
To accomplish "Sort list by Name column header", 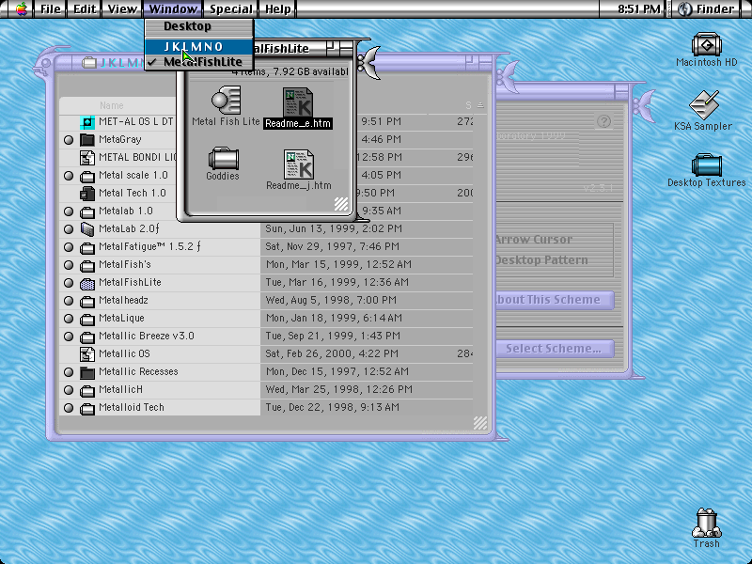I will tap(111, 105).
